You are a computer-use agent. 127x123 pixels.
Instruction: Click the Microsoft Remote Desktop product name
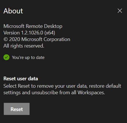[33, 26]
